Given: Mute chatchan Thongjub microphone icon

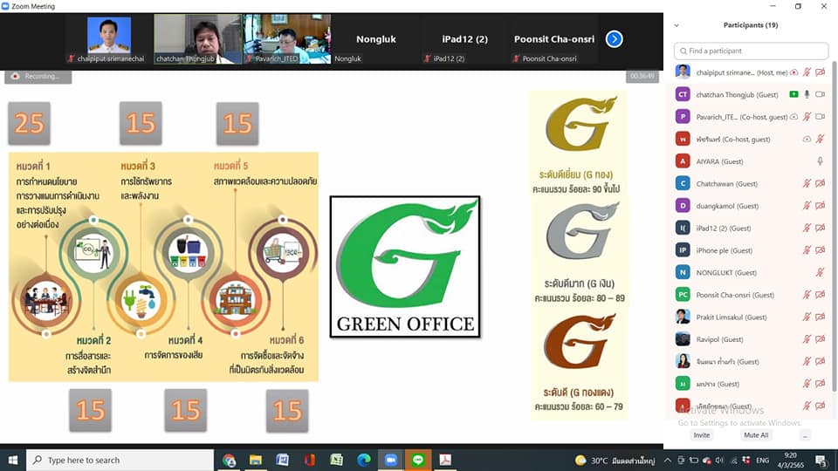Looking at the screenshot, I should coord(807,94).
